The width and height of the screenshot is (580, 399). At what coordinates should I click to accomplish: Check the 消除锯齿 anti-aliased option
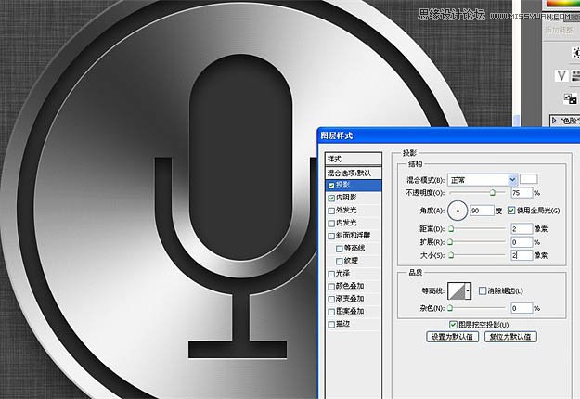(483, 290)
